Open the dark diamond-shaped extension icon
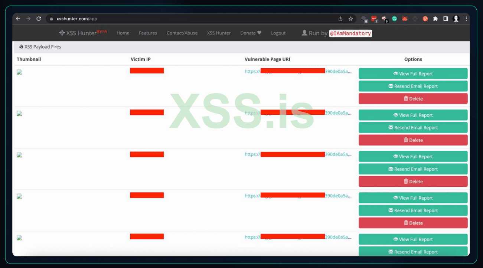Viewport: 483px width, 268px height. (x=415, y=19)
